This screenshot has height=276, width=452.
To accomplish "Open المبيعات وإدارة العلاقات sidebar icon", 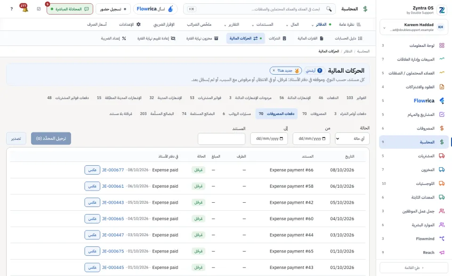I will pyautogui.click(x=442, y=59).
